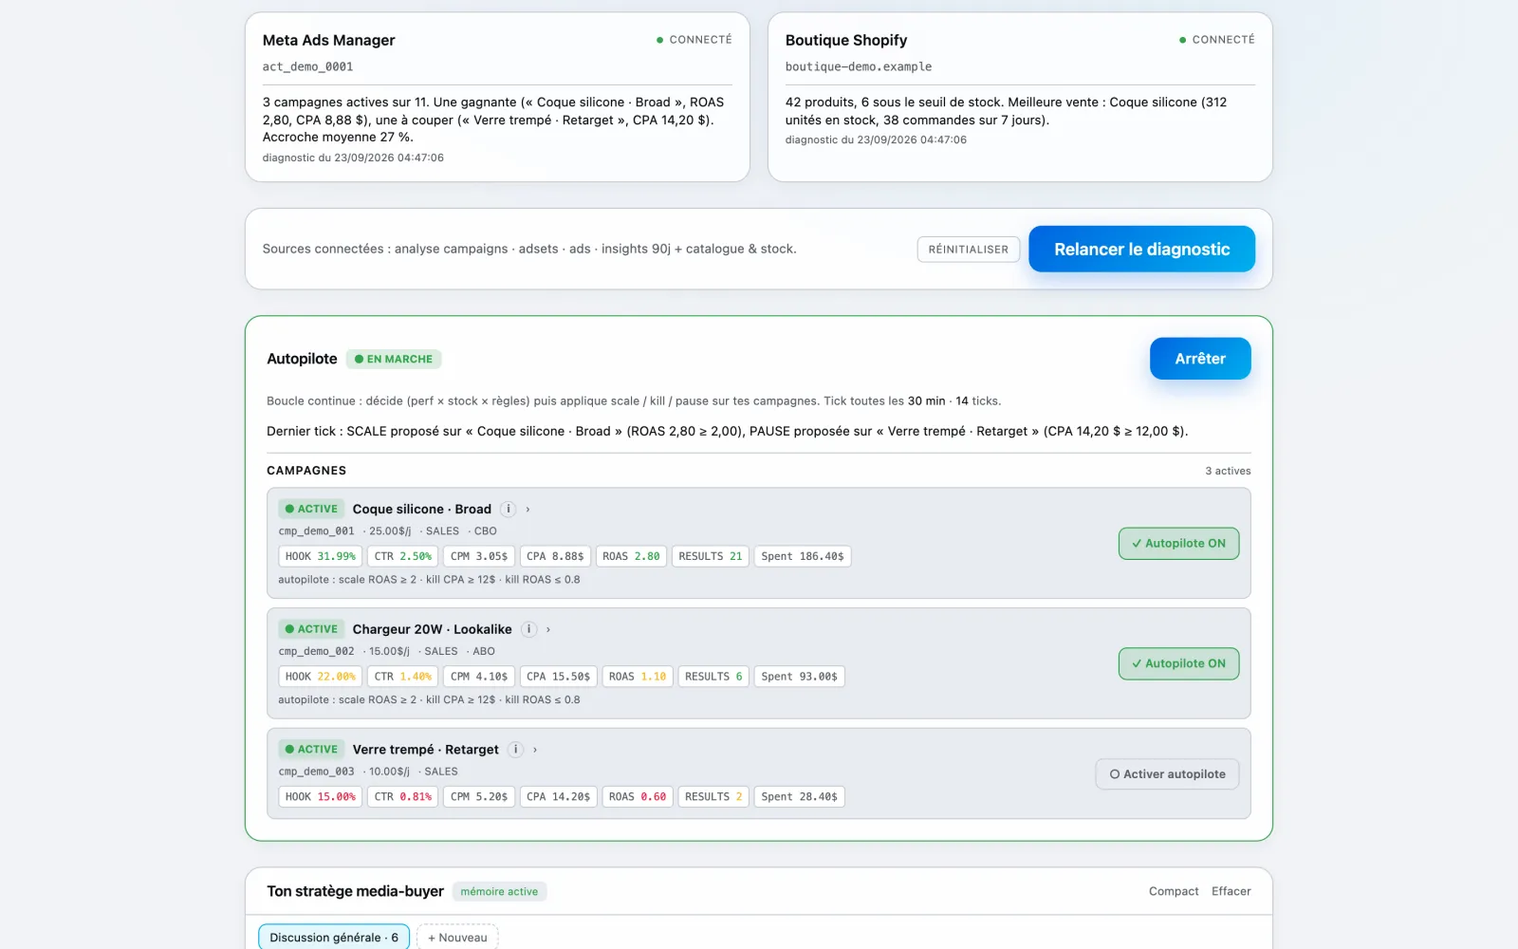Select the ROAS 0.60 metric chip
Viewport: 1518px width, 949px height.
[638, 797]
